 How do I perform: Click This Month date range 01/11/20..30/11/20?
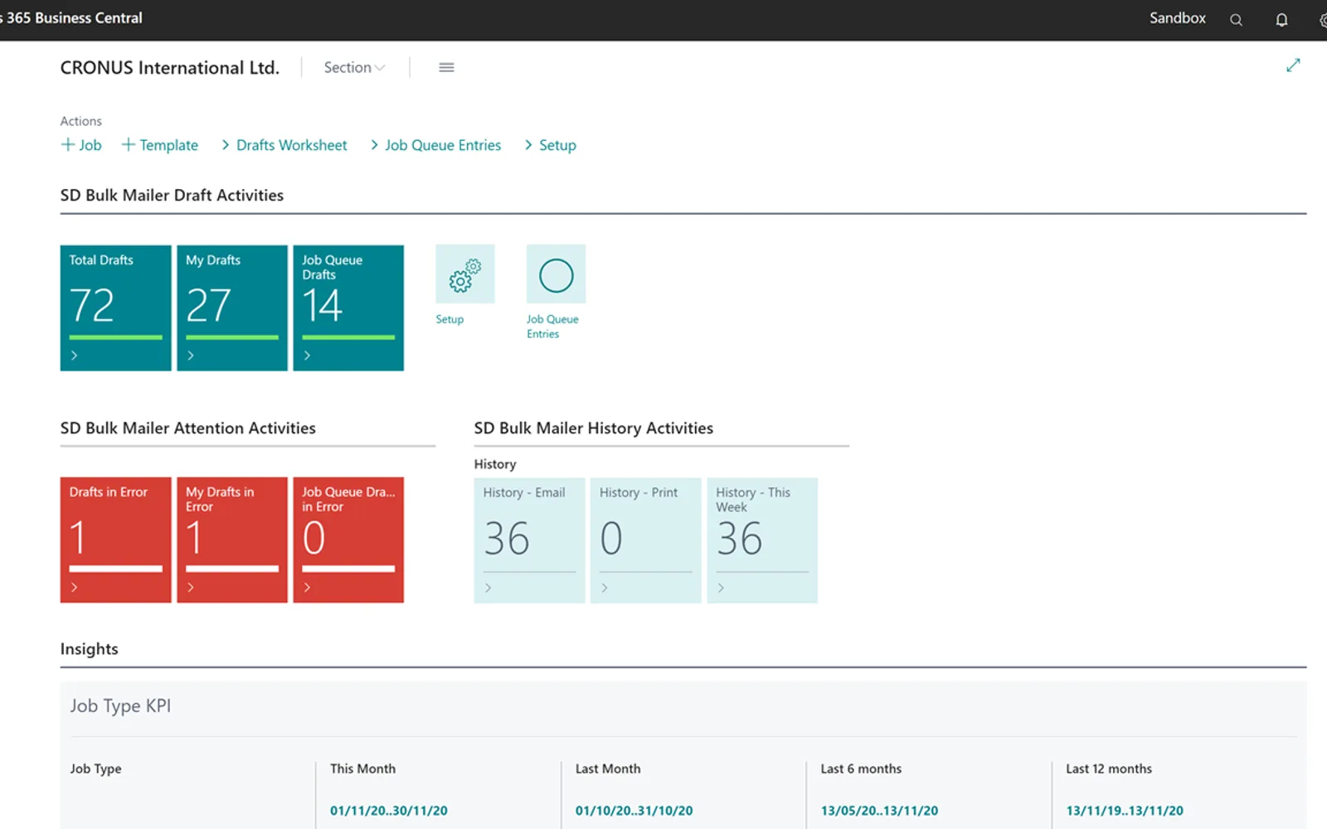pos(389,810)
